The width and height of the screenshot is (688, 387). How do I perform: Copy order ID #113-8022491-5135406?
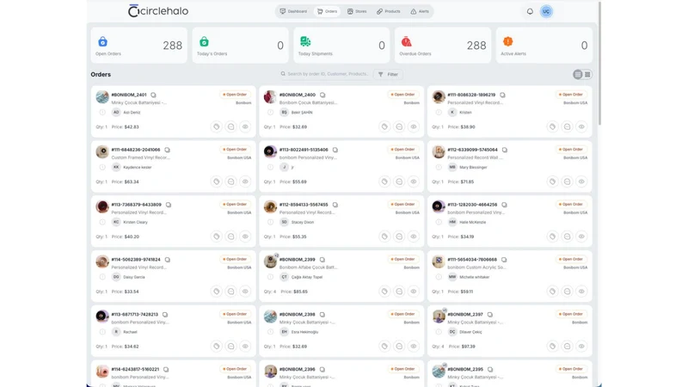click(335, 150)
